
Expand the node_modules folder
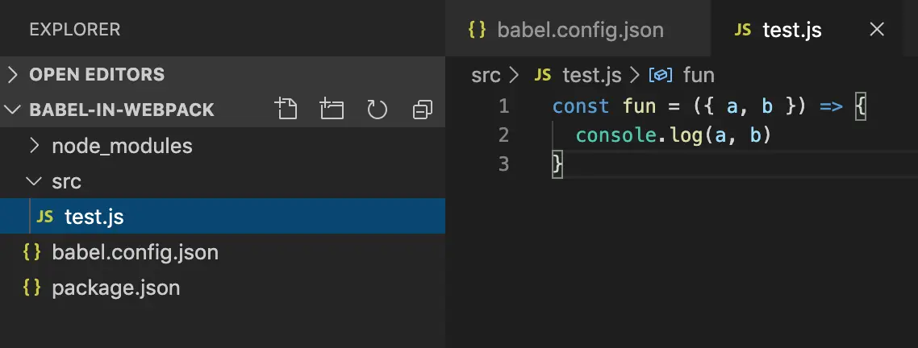coord(35,147)
